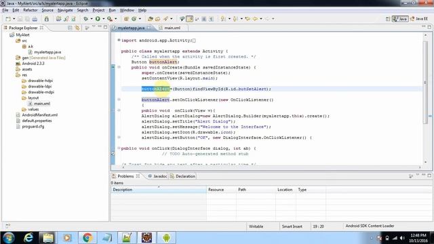Click the Open Perspective icon
The image size is (434, 244).
388,19
